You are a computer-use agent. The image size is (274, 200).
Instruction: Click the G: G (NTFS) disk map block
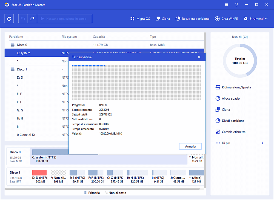point(115,176)
